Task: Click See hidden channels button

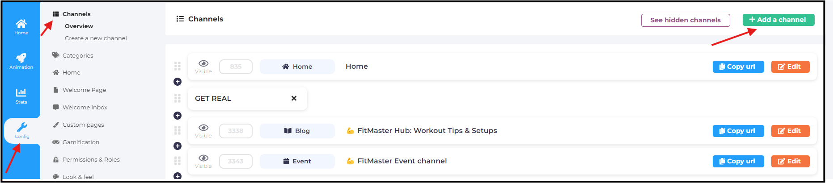Action: [685, 20]
